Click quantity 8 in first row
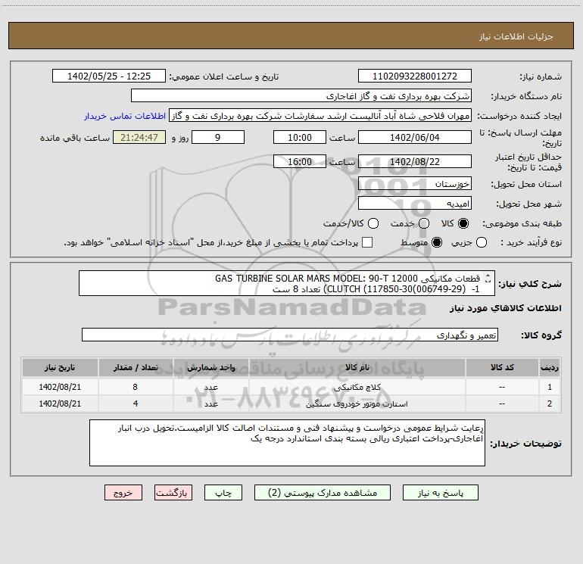The height and width of the screenshot is (564, 583). [136, 387]
